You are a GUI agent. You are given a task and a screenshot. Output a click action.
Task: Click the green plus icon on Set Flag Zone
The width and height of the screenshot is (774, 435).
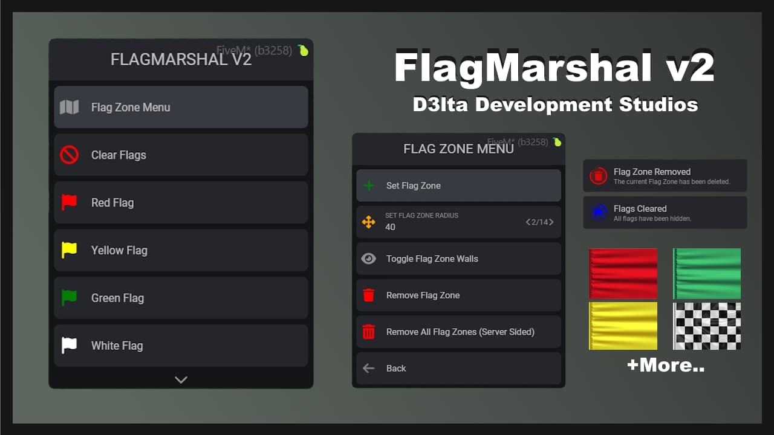[369, 185]
